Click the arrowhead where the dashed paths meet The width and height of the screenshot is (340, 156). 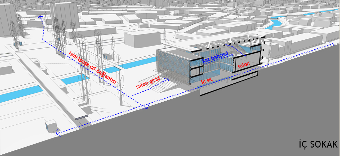pos(146,107)
